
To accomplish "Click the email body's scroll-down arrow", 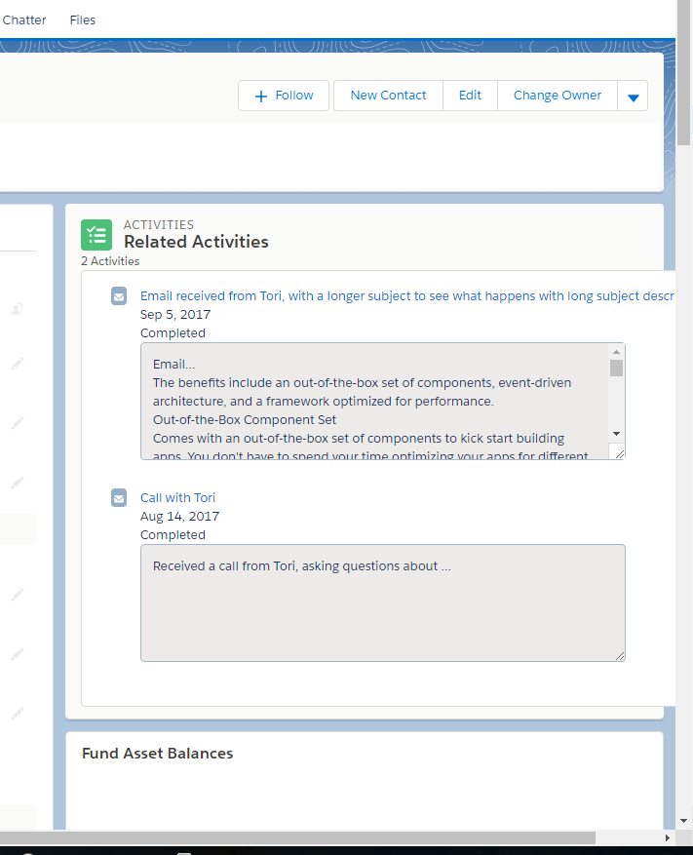I will pos(616,433).
